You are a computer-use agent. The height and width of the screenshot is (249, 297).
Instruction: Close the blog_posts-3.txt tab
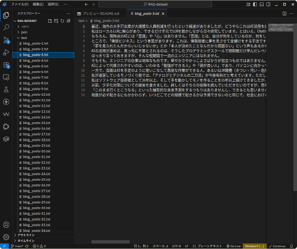163,13
